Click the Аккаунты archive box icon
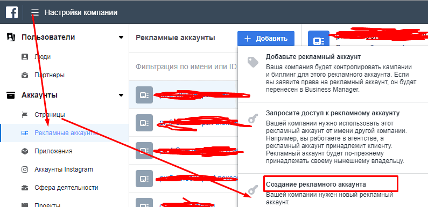Viewport: 428px width, 207px height. 10,95
